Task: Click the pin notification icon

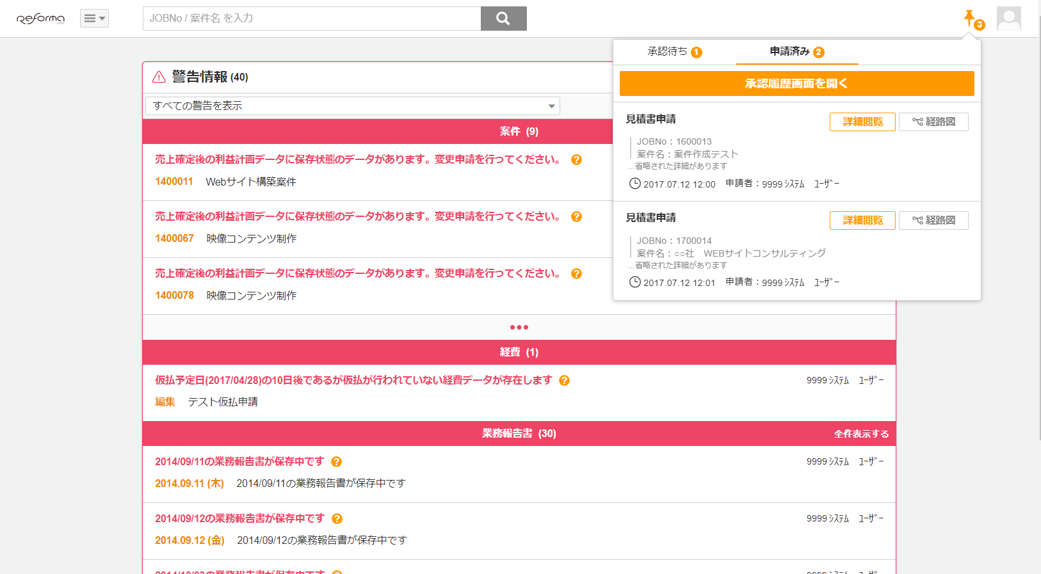Action: coord(970,19)
